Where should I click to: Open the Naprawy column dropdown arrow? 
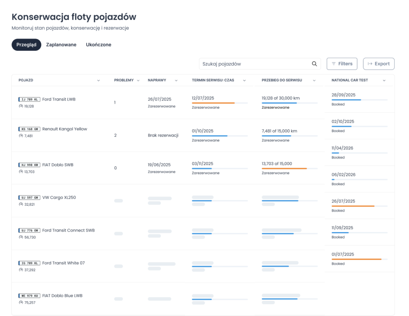coord(176,80)
